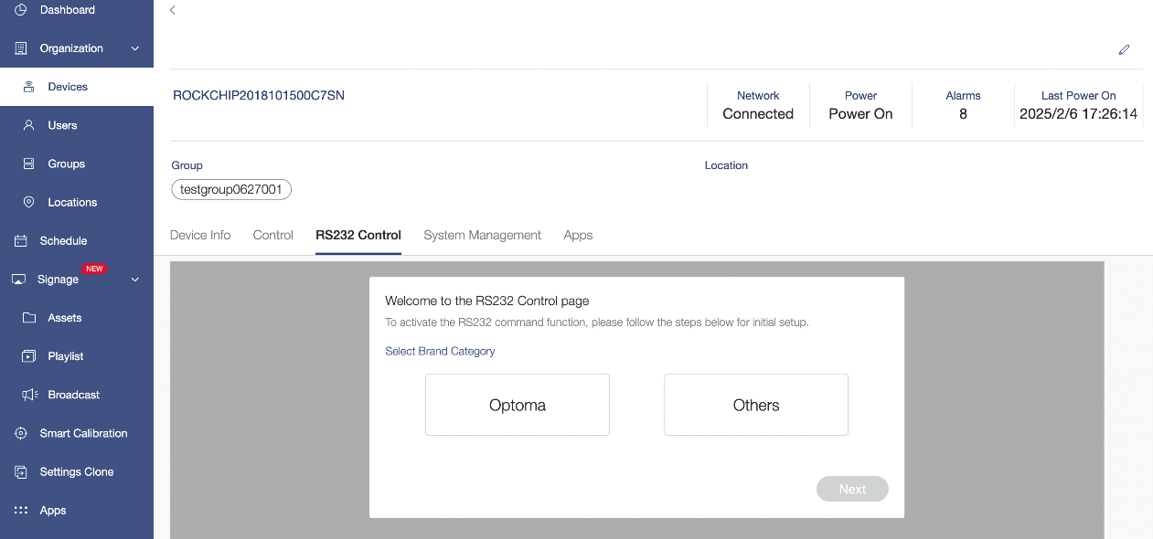The image size is (1153, 539).
Task: Click the NEW badge beside Signage
Action: (x=94, y=269)
